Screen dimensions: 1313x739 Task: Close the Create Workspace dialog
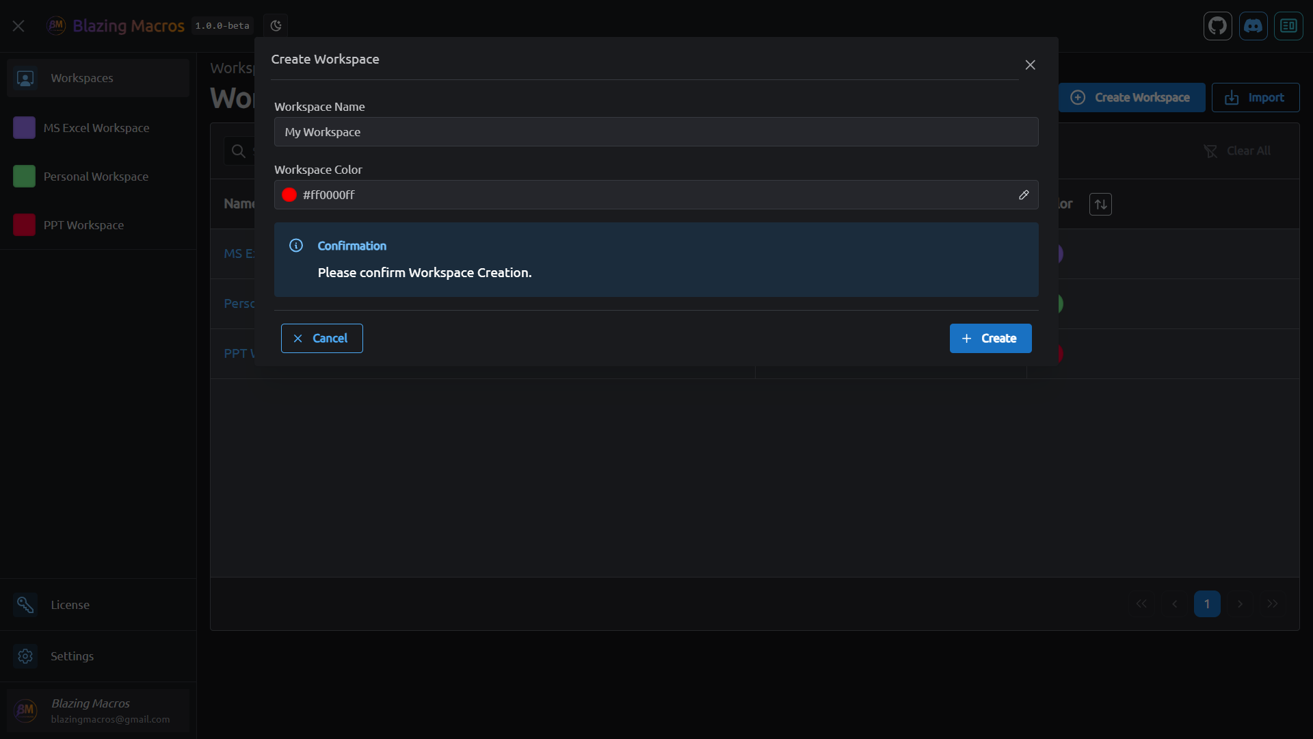pos(1030,65)
